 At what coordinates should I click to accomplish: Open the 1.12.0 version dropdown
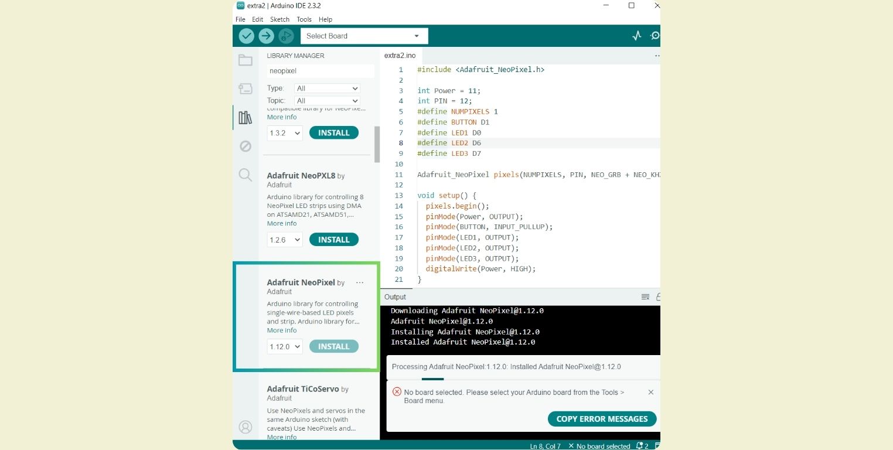(285, 346)
